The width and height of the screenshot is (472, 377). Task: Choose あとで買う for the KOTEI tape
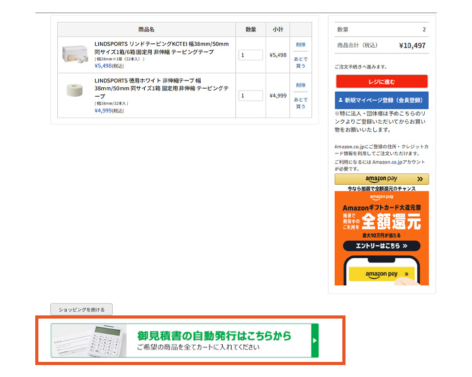click(301, 62)
